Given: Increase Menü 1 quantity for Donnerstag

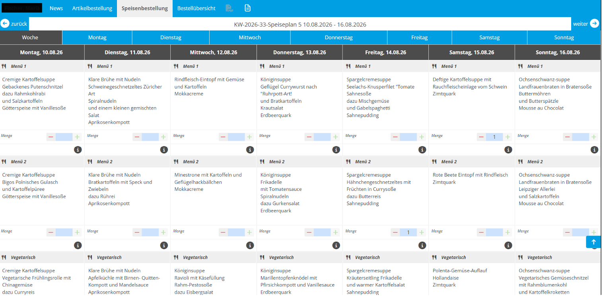Looking at the screenshot, I should click(335, 137).
